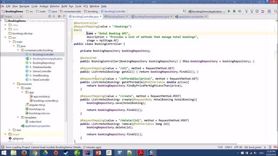278x156 pixels.
Task: Open the Analyze menu
Action: click(44, 6)
